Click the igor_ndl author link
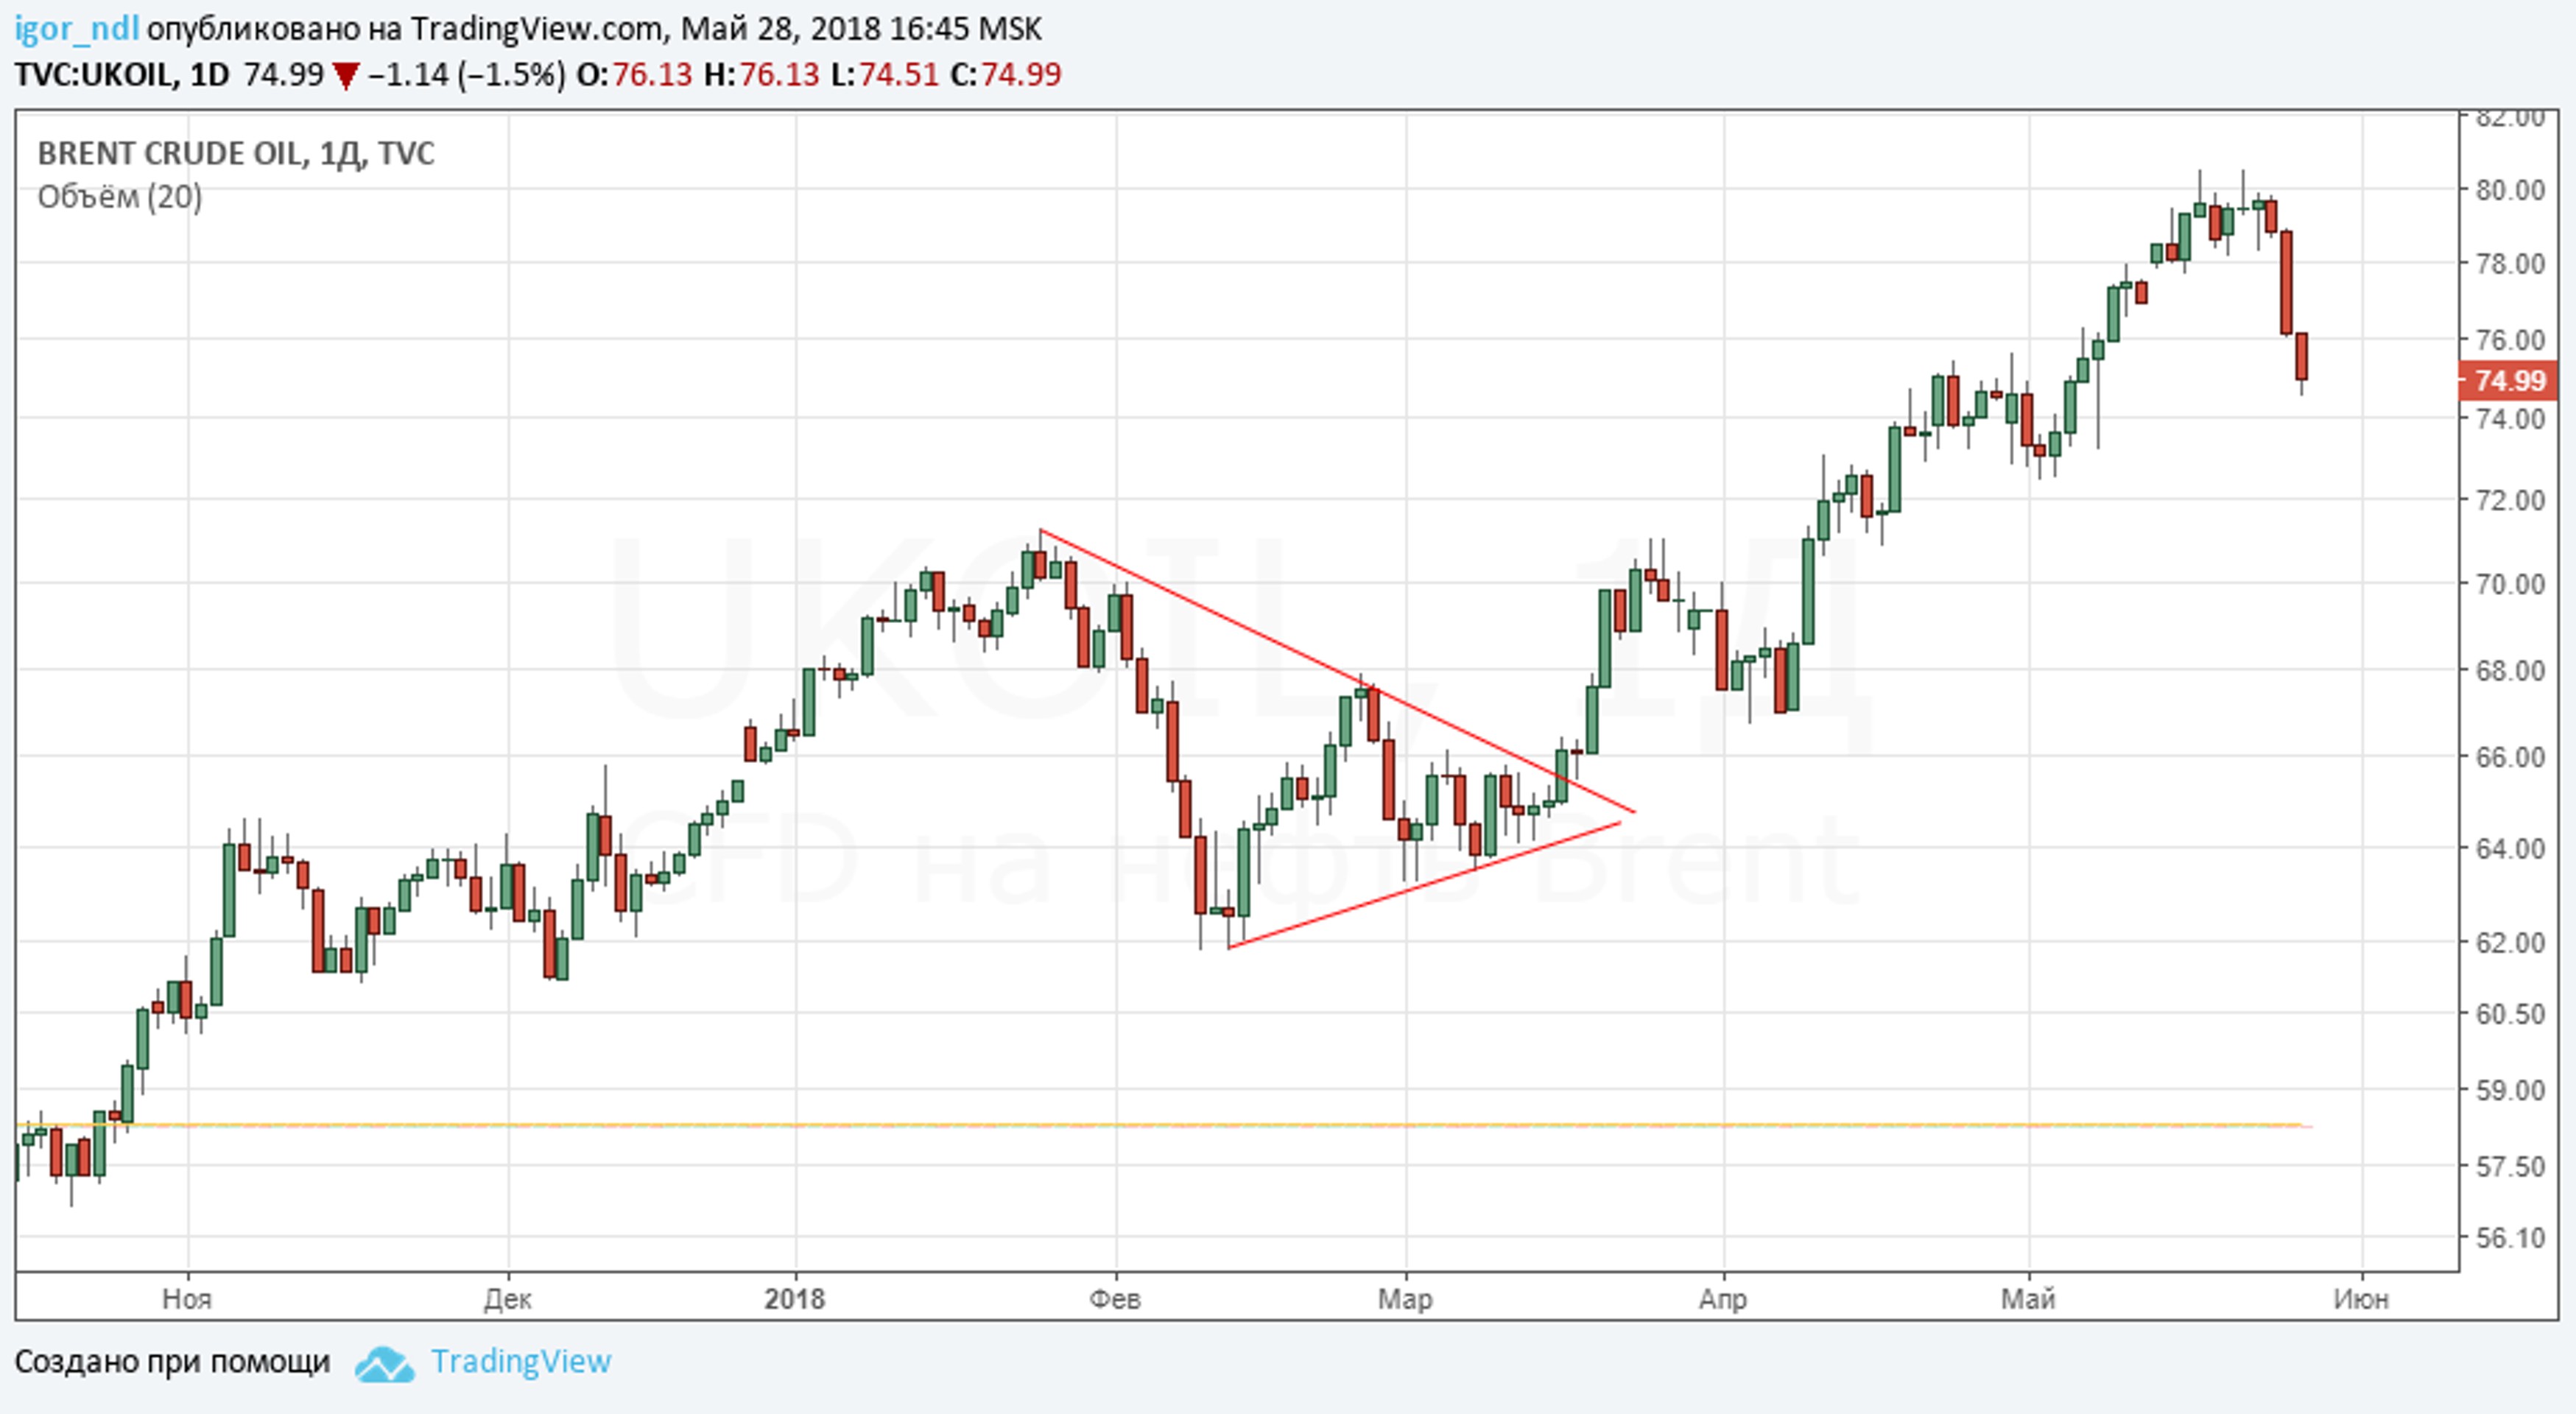The width and height of the screenshot is (2576, 1414). coord(76,28)
